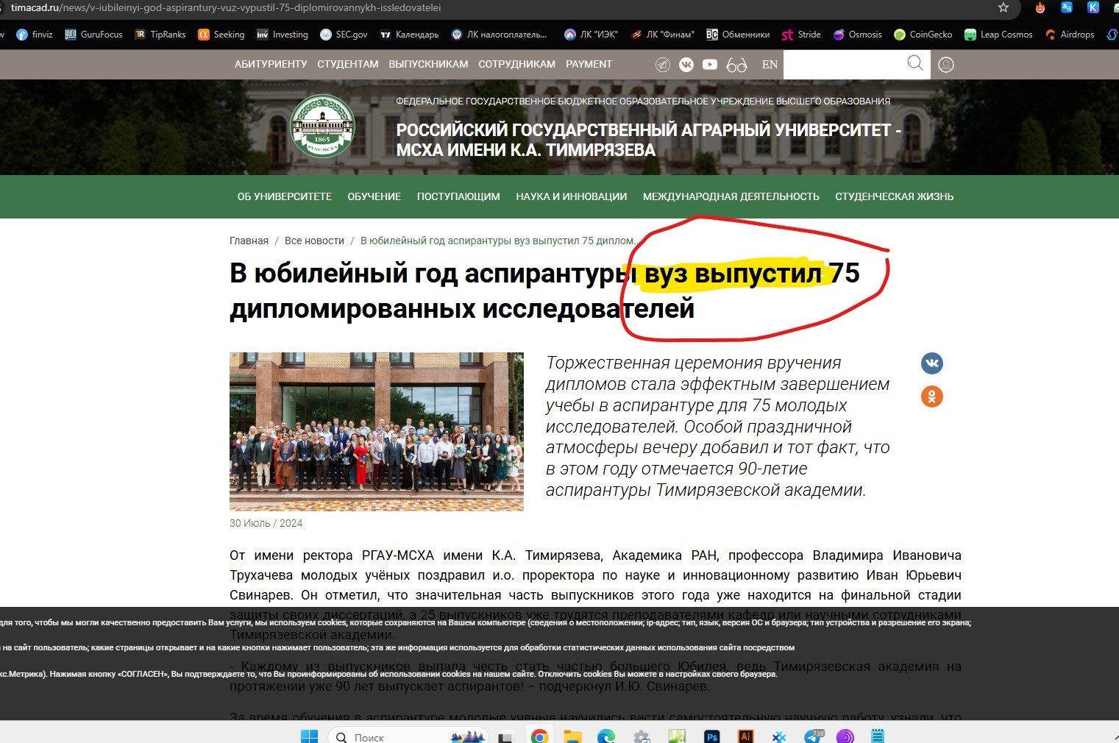The height and width of the screenshot is (743, 1119).
Task: Click the university name РГАУ-МСХА heading
Action: tap(648, 140)
